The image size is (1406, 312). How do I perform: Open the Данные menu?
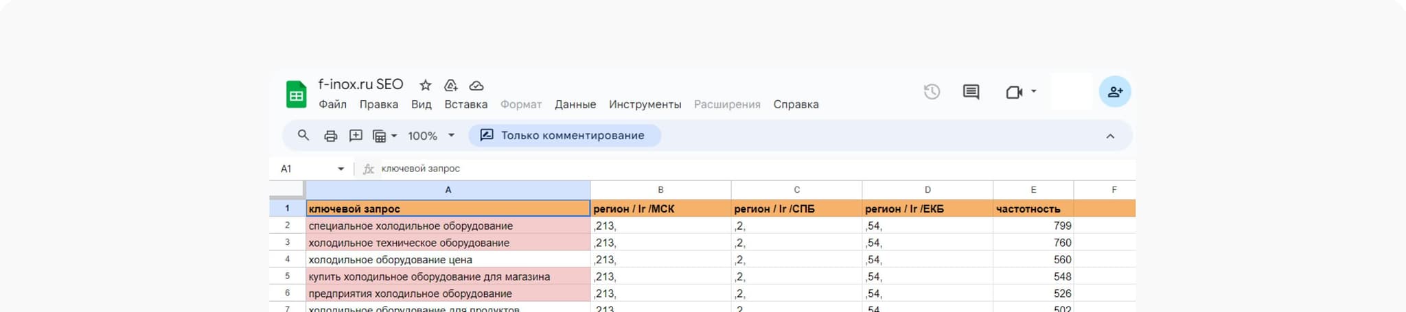575,104
